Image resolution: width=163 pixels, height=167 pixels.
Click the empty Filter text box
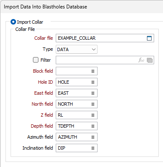click(x=97, y=60)
